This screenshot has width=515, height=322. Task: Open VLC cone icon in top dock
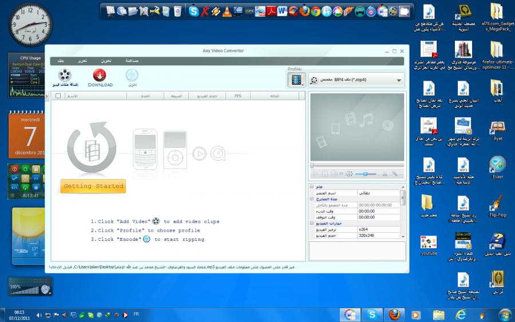[227, 10]
